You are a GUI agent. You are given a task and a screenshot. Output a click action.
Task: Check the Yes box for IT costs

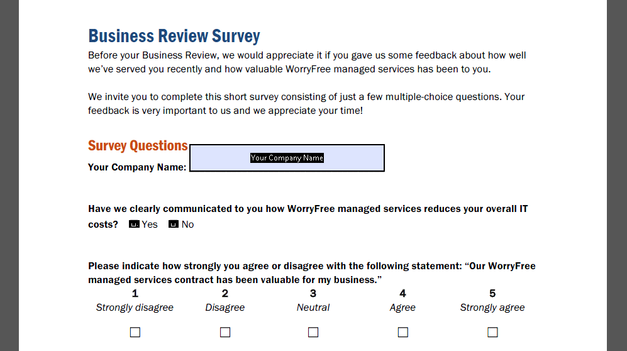coord(134,225)
